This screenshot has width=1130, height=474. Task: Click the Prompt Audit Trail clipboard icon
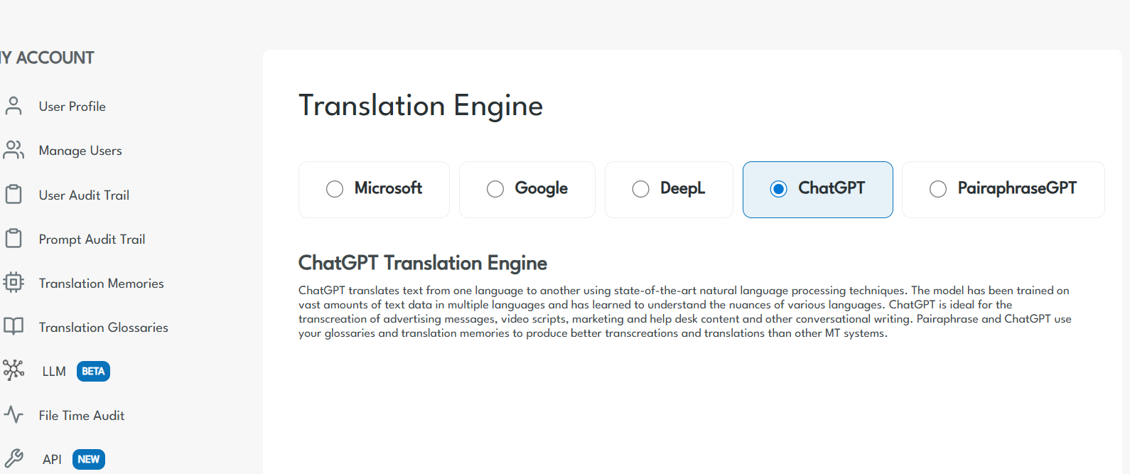(14, 239)
